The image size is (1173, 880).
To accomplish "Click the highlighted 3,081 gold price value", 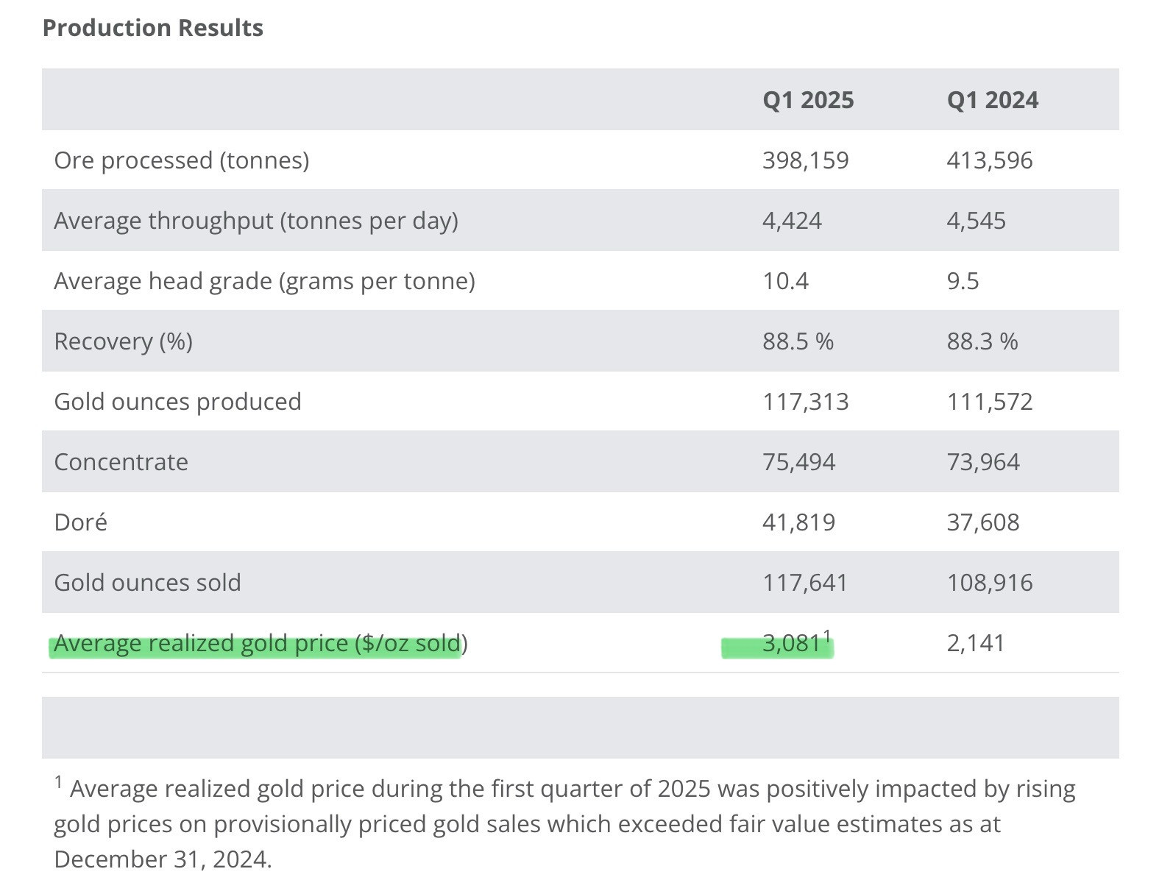I will pyautogui.click(x=791, y=644).
